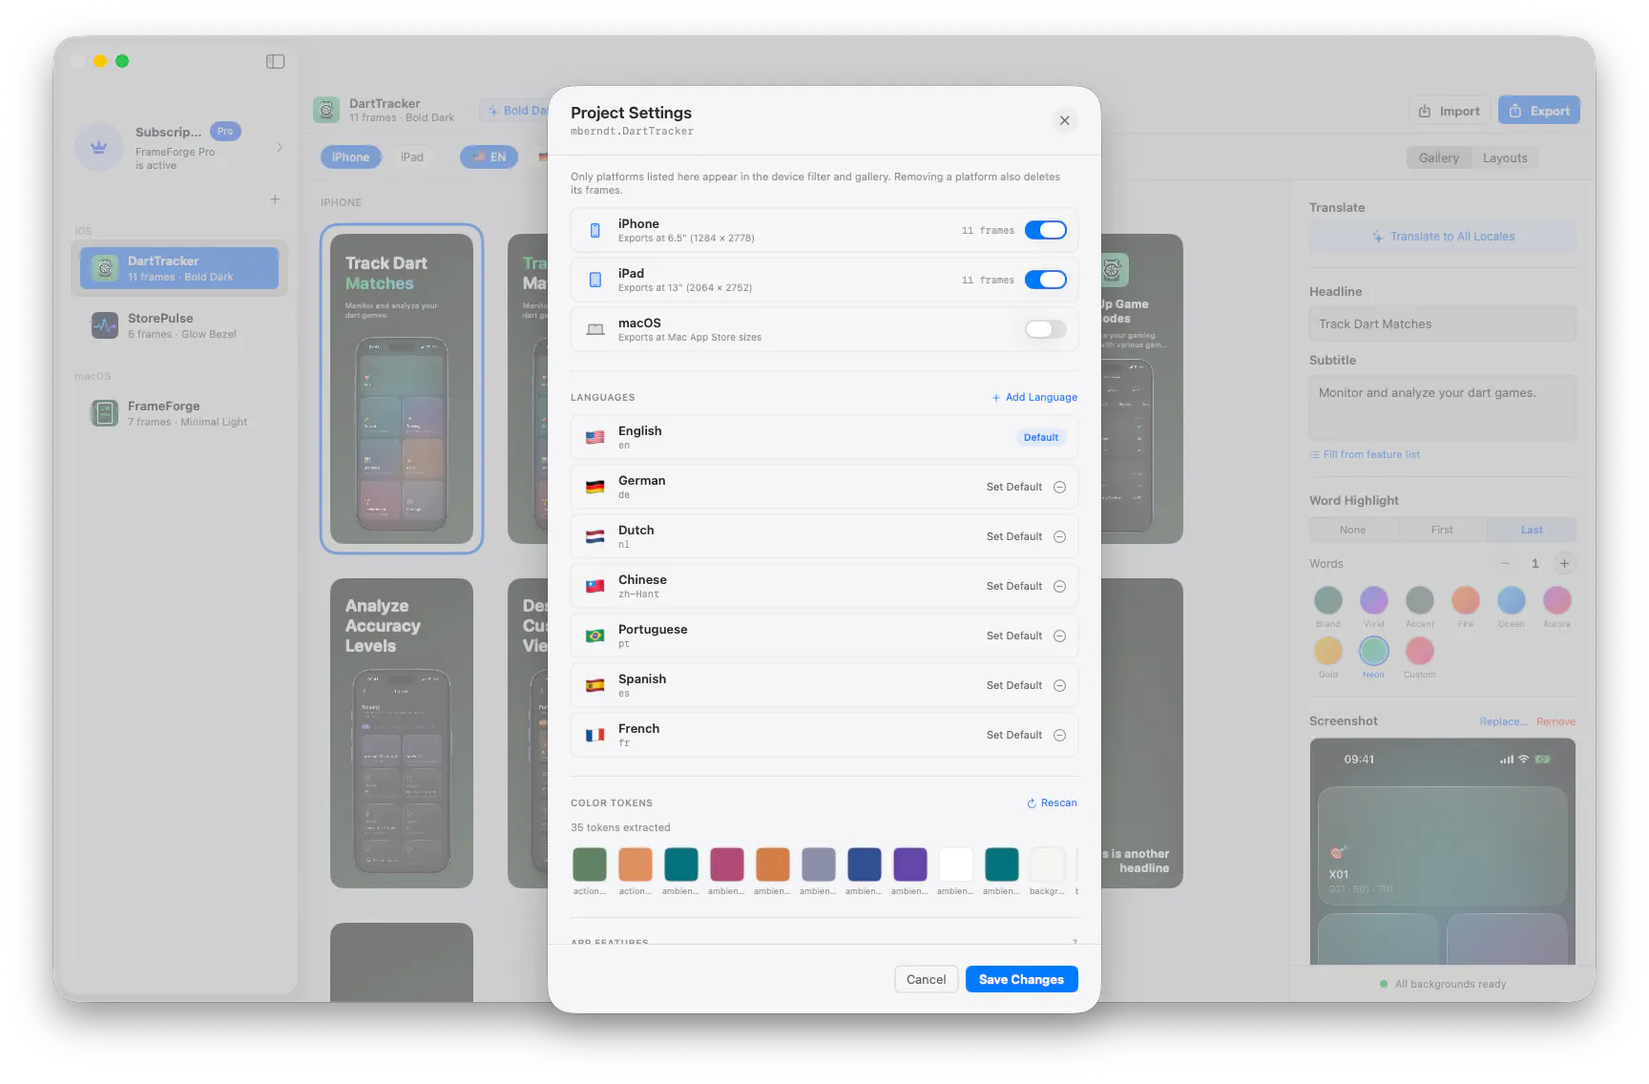Viewport: 1649px width, 1084px height.
Task: Remove the German language
Action: click(1059, 487)
